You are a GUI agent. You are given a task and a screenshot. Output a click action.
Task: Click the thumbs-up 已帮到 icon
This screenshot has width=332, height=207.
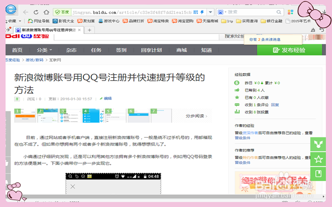click(237, 90)
